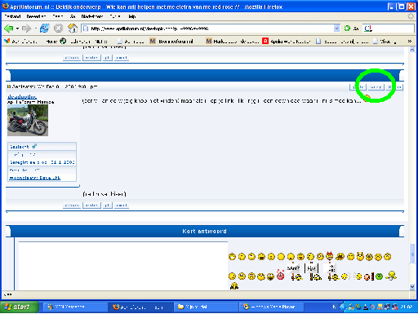The height and width of the screenshot is (314, 418).
Task: Click the Windows Start button
Action: (x=20, y=307)
